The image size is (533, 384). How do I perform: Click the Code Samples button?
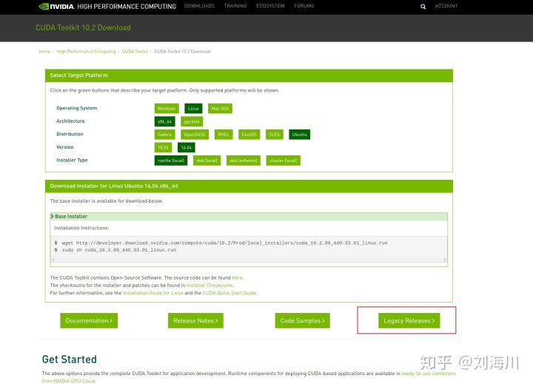point(302,320)
